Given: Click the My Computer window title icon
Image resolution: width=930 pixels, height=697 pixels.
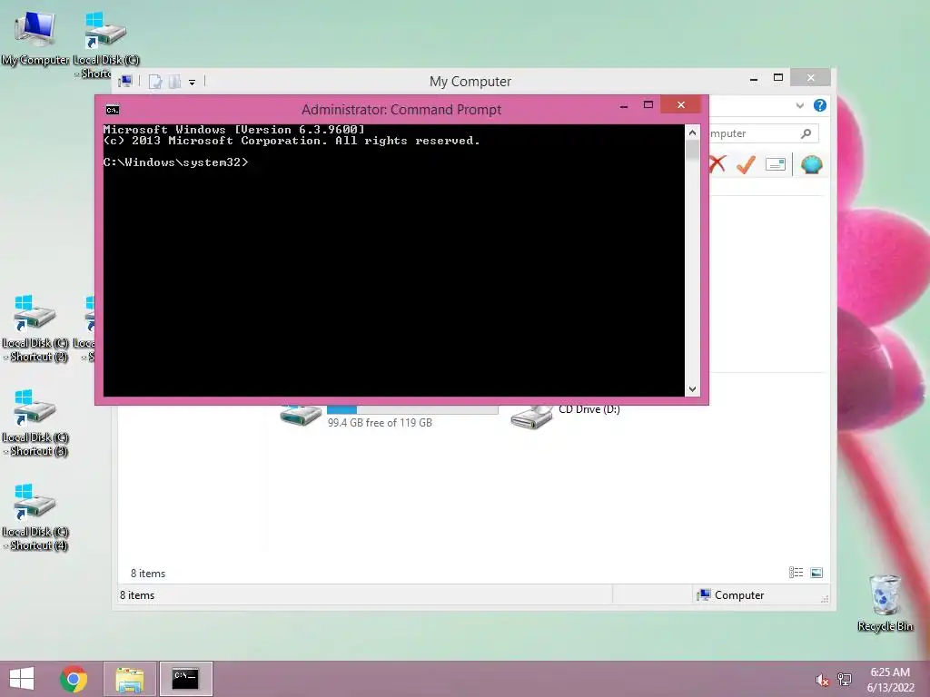Looking at the screenshot, I should tap(125, 81).
